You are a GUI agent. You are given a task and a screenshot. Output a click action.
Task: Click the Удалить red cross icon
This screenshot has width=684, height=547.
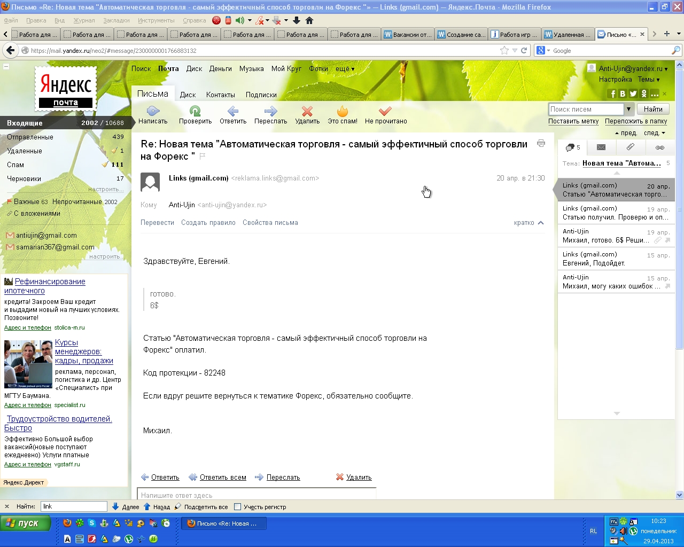tap(307, 111)
